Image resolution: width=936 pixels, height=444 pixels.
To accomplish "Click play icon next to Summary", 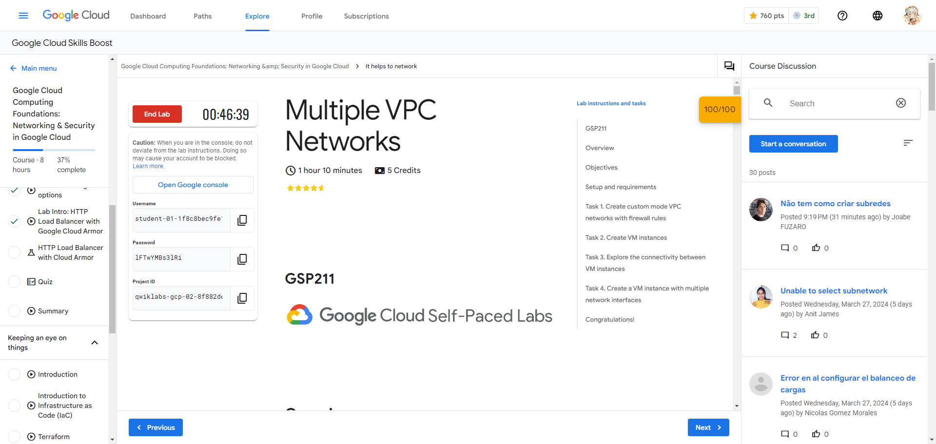I will click(31, 311).
